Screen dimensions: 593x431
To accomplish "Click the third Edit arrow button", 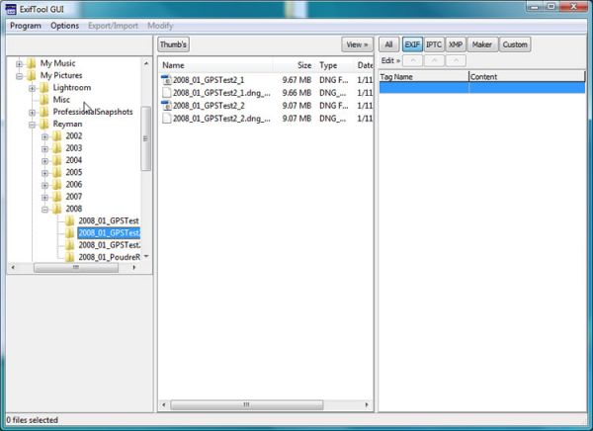I will 456,60.
